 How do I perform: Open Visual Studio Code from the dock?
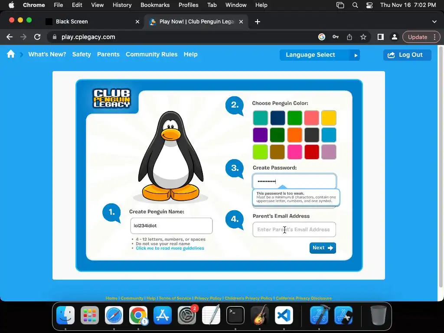click(x=284, y=315)
